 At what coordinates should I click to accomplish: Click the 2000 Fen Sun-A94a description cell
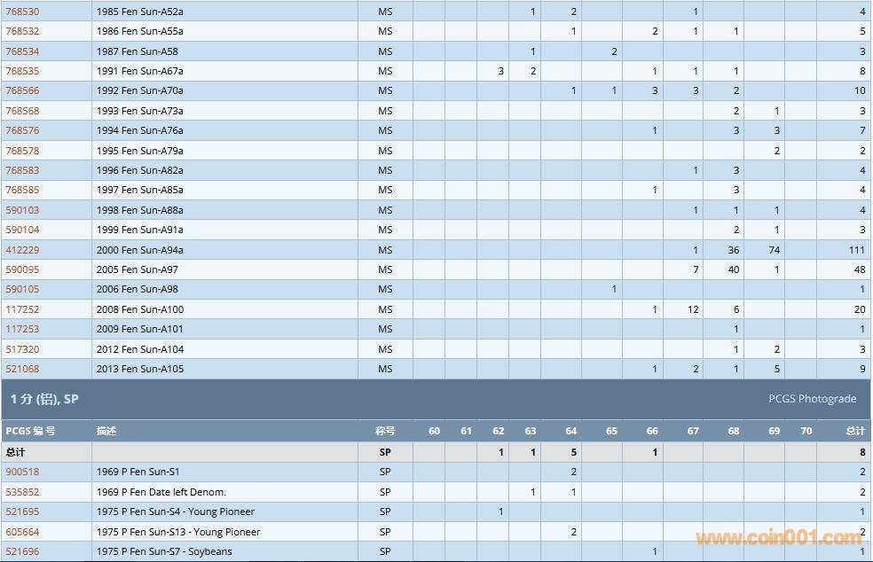(x=139, y=250)
